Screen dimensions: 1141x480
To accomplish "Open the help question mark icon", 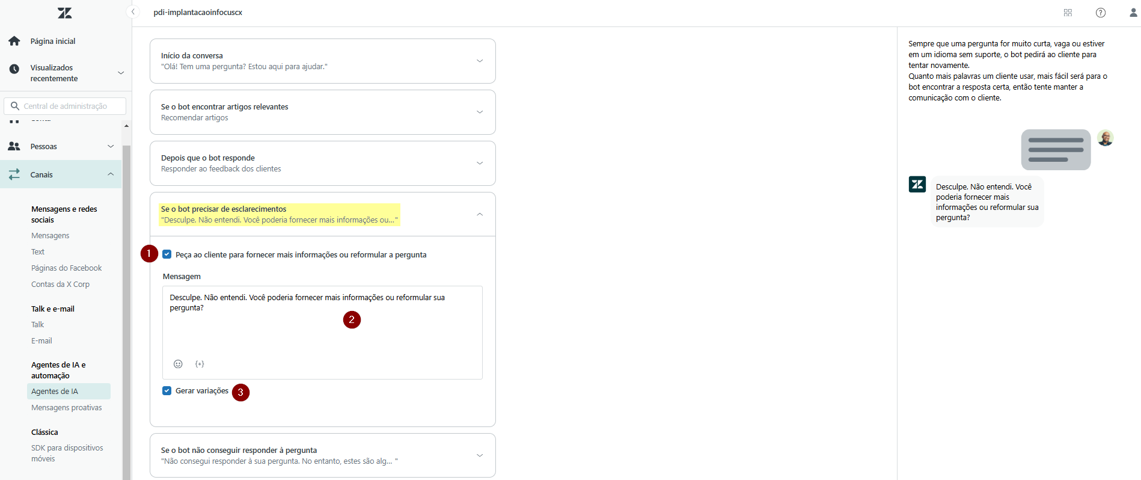I will pos(1100,13).
